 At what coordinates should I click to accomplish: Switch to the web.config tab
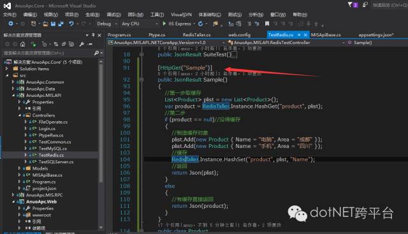tap(240, 35)
